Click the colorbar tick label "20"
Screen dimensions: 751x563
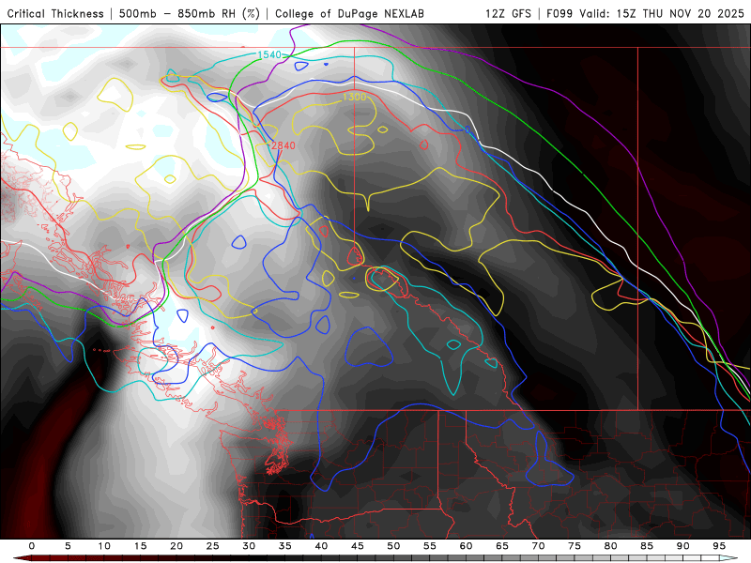pyautogui.click(x=176, y=546)
